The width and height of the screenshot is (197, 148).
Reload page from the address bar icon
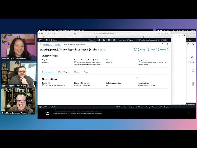(130, 34)
